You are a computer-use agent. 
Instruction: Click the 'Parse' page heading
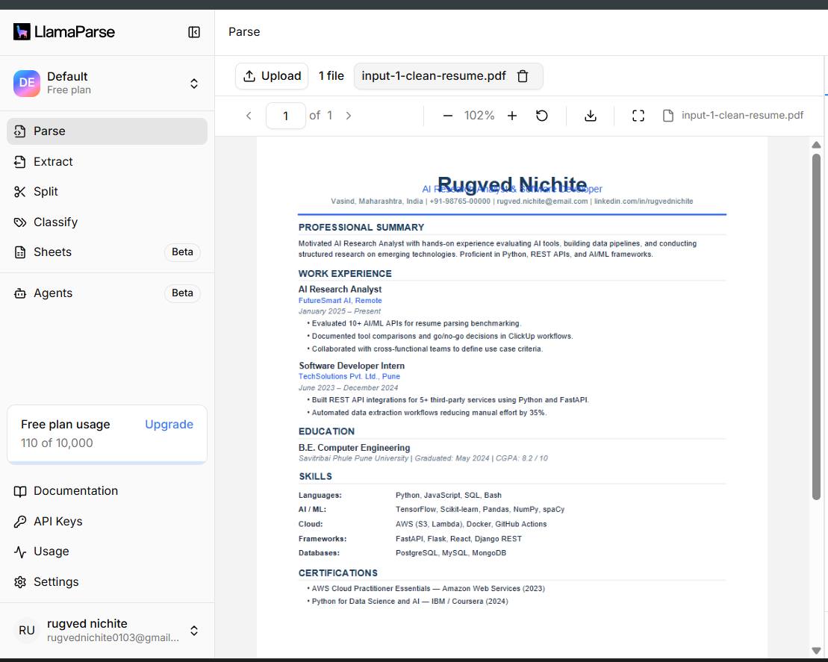coord(244,31)
